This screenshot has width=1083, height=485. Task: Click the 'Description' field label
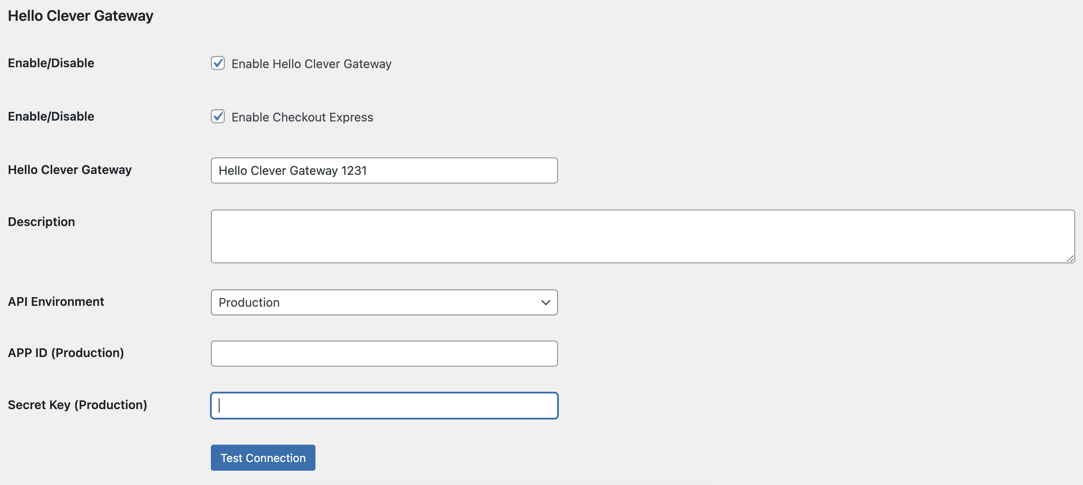click(x=42, y=222)
